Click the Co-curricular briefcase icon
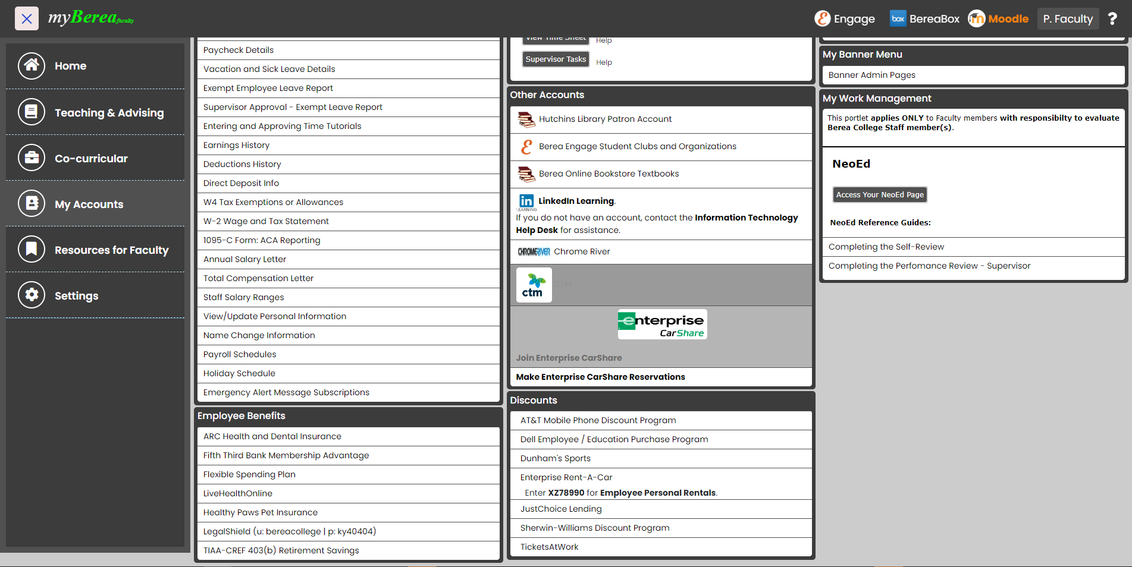The width and height of the screenshot is (1132, 567). [x=32, y=158]
